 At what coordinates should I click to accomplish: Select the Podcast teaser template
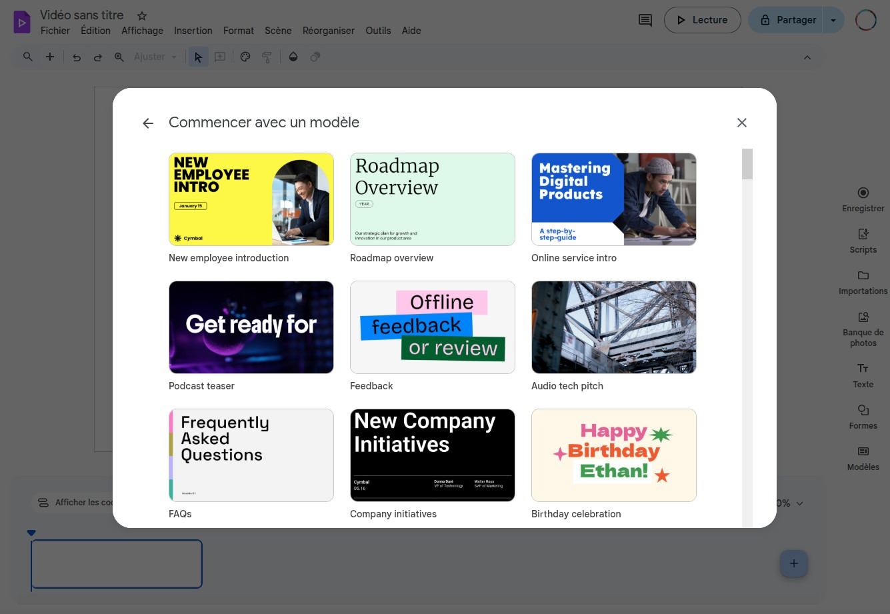click(251, 327)
